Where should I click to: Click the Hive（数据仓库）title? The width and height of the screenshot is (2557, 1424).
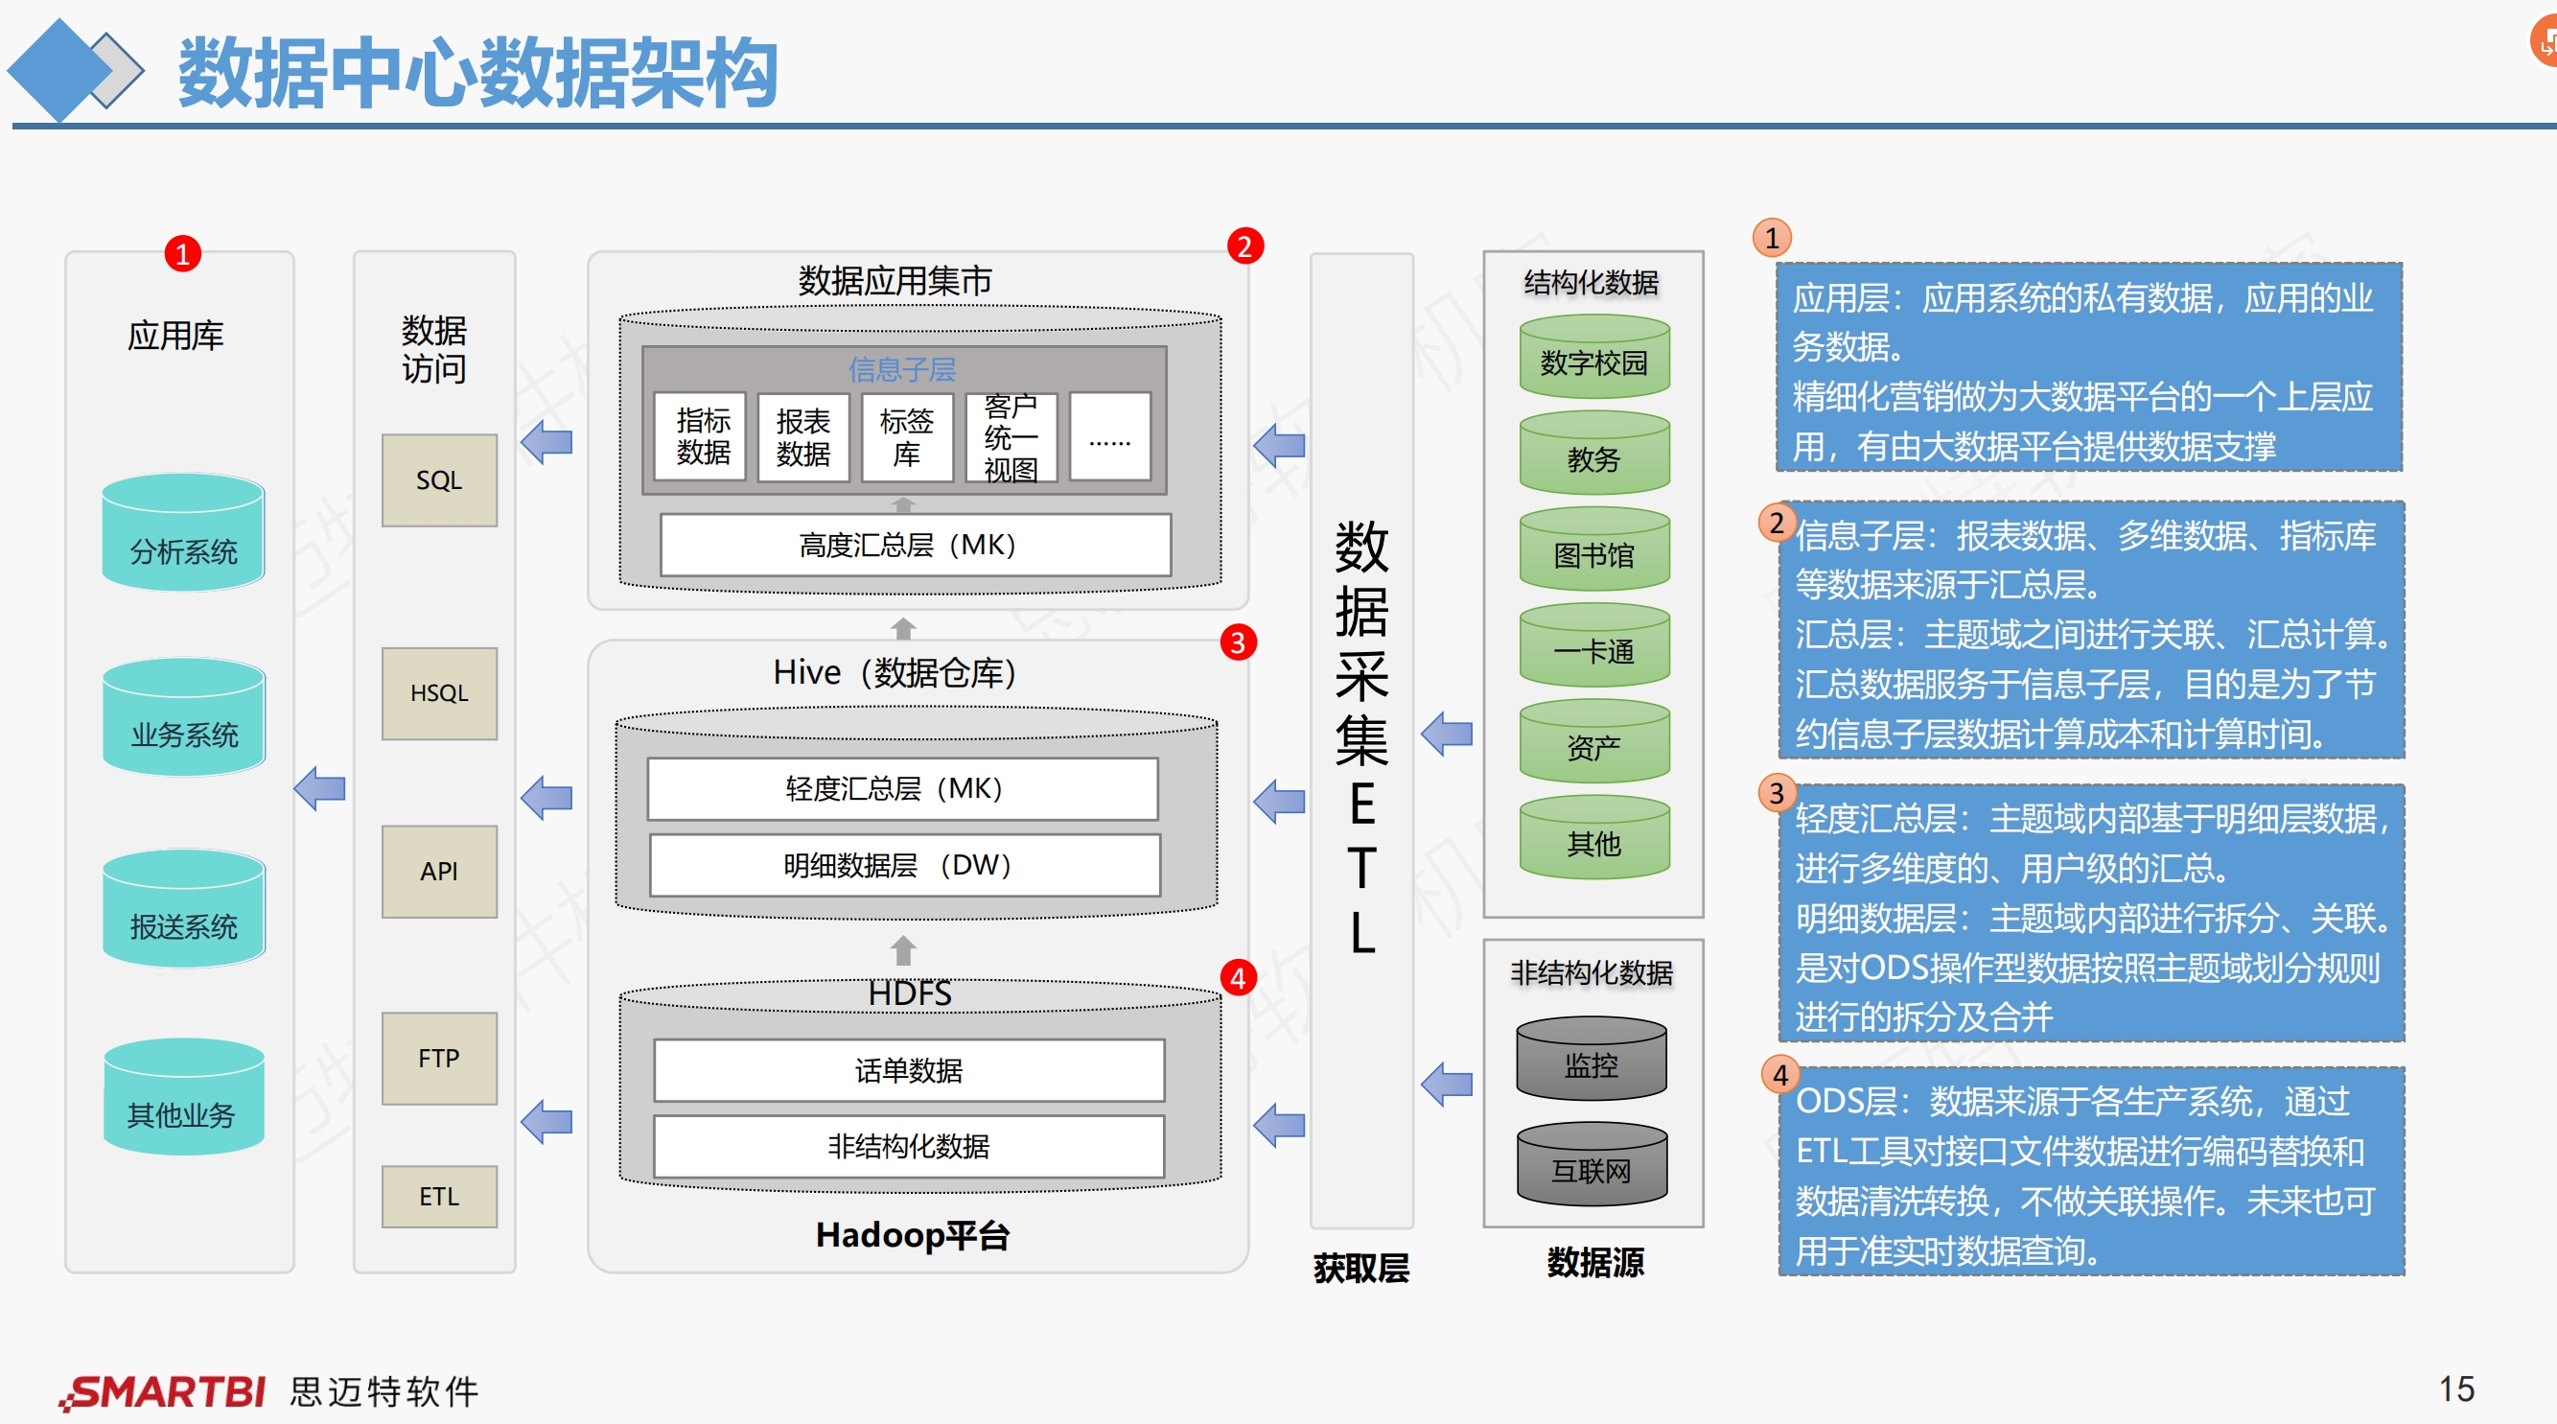click(895, 672)
